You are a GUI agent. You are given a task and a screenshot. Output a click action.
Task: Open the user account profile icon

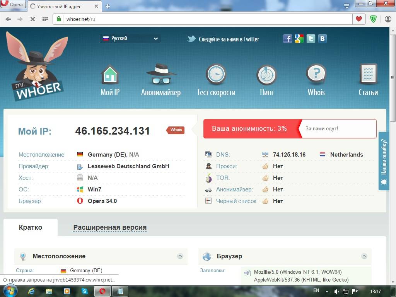point(388,19)
